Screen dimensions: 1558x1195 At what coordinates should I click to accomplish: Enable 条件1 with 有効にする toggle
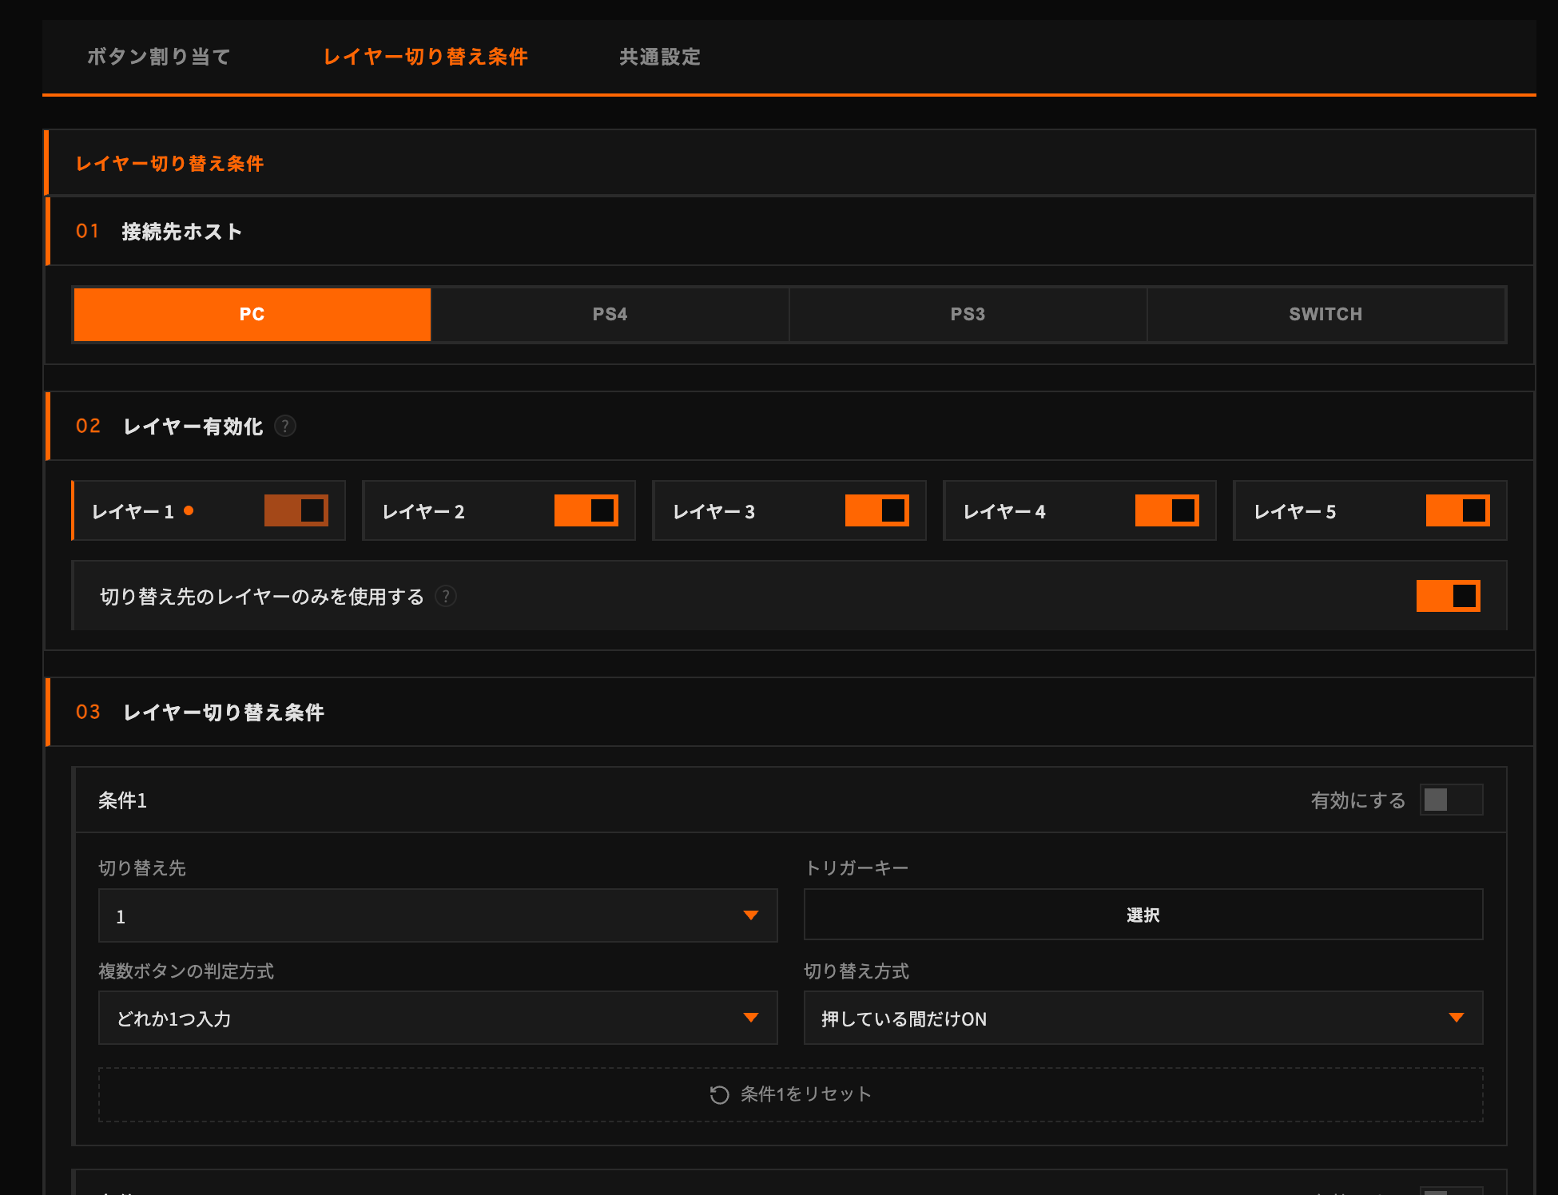(1451, 800)
